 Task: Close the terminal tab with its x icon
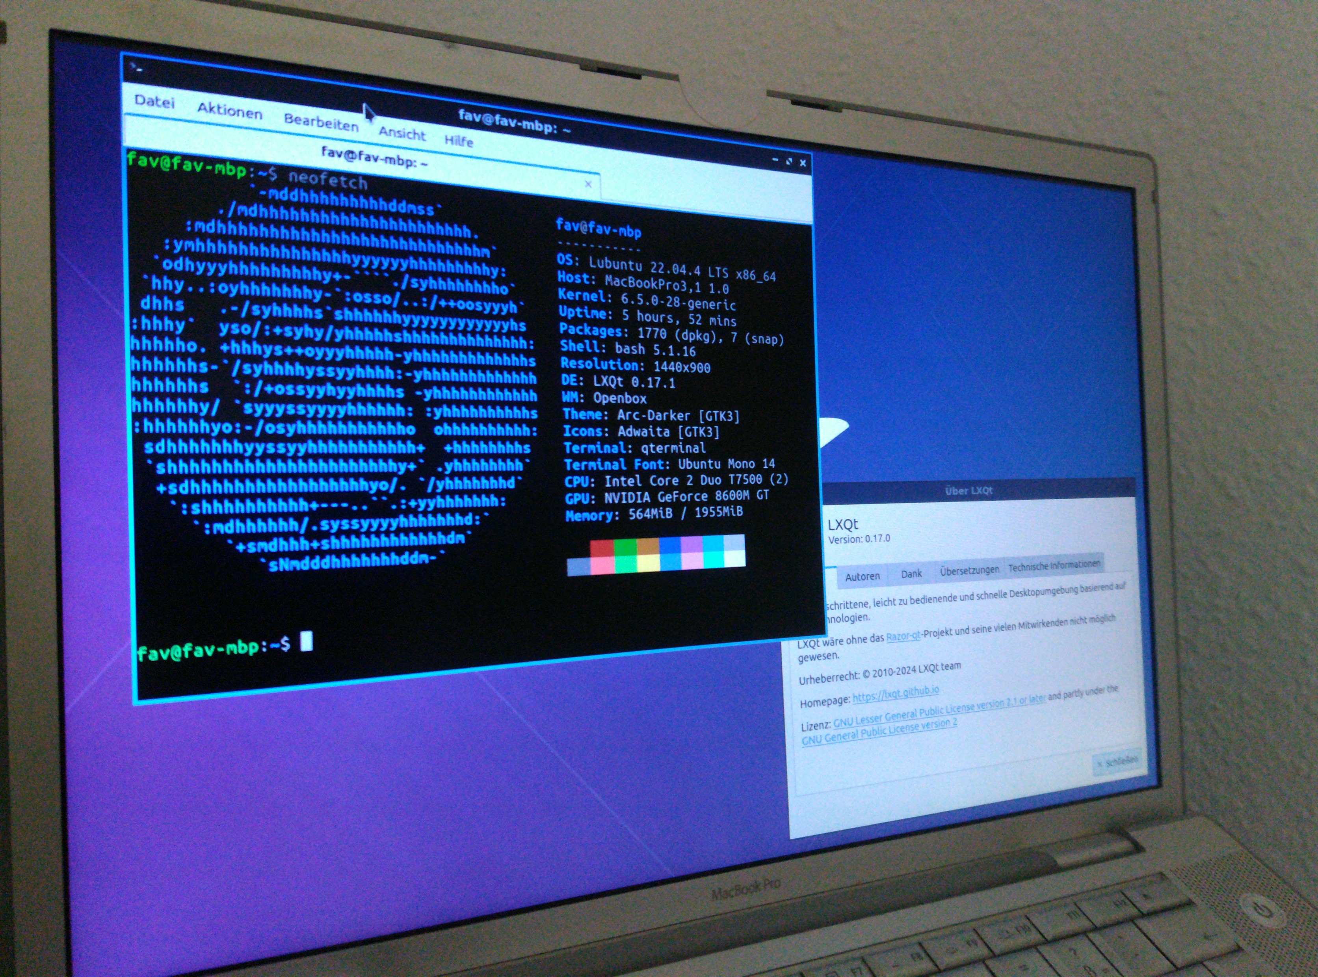tap(588, 184)
